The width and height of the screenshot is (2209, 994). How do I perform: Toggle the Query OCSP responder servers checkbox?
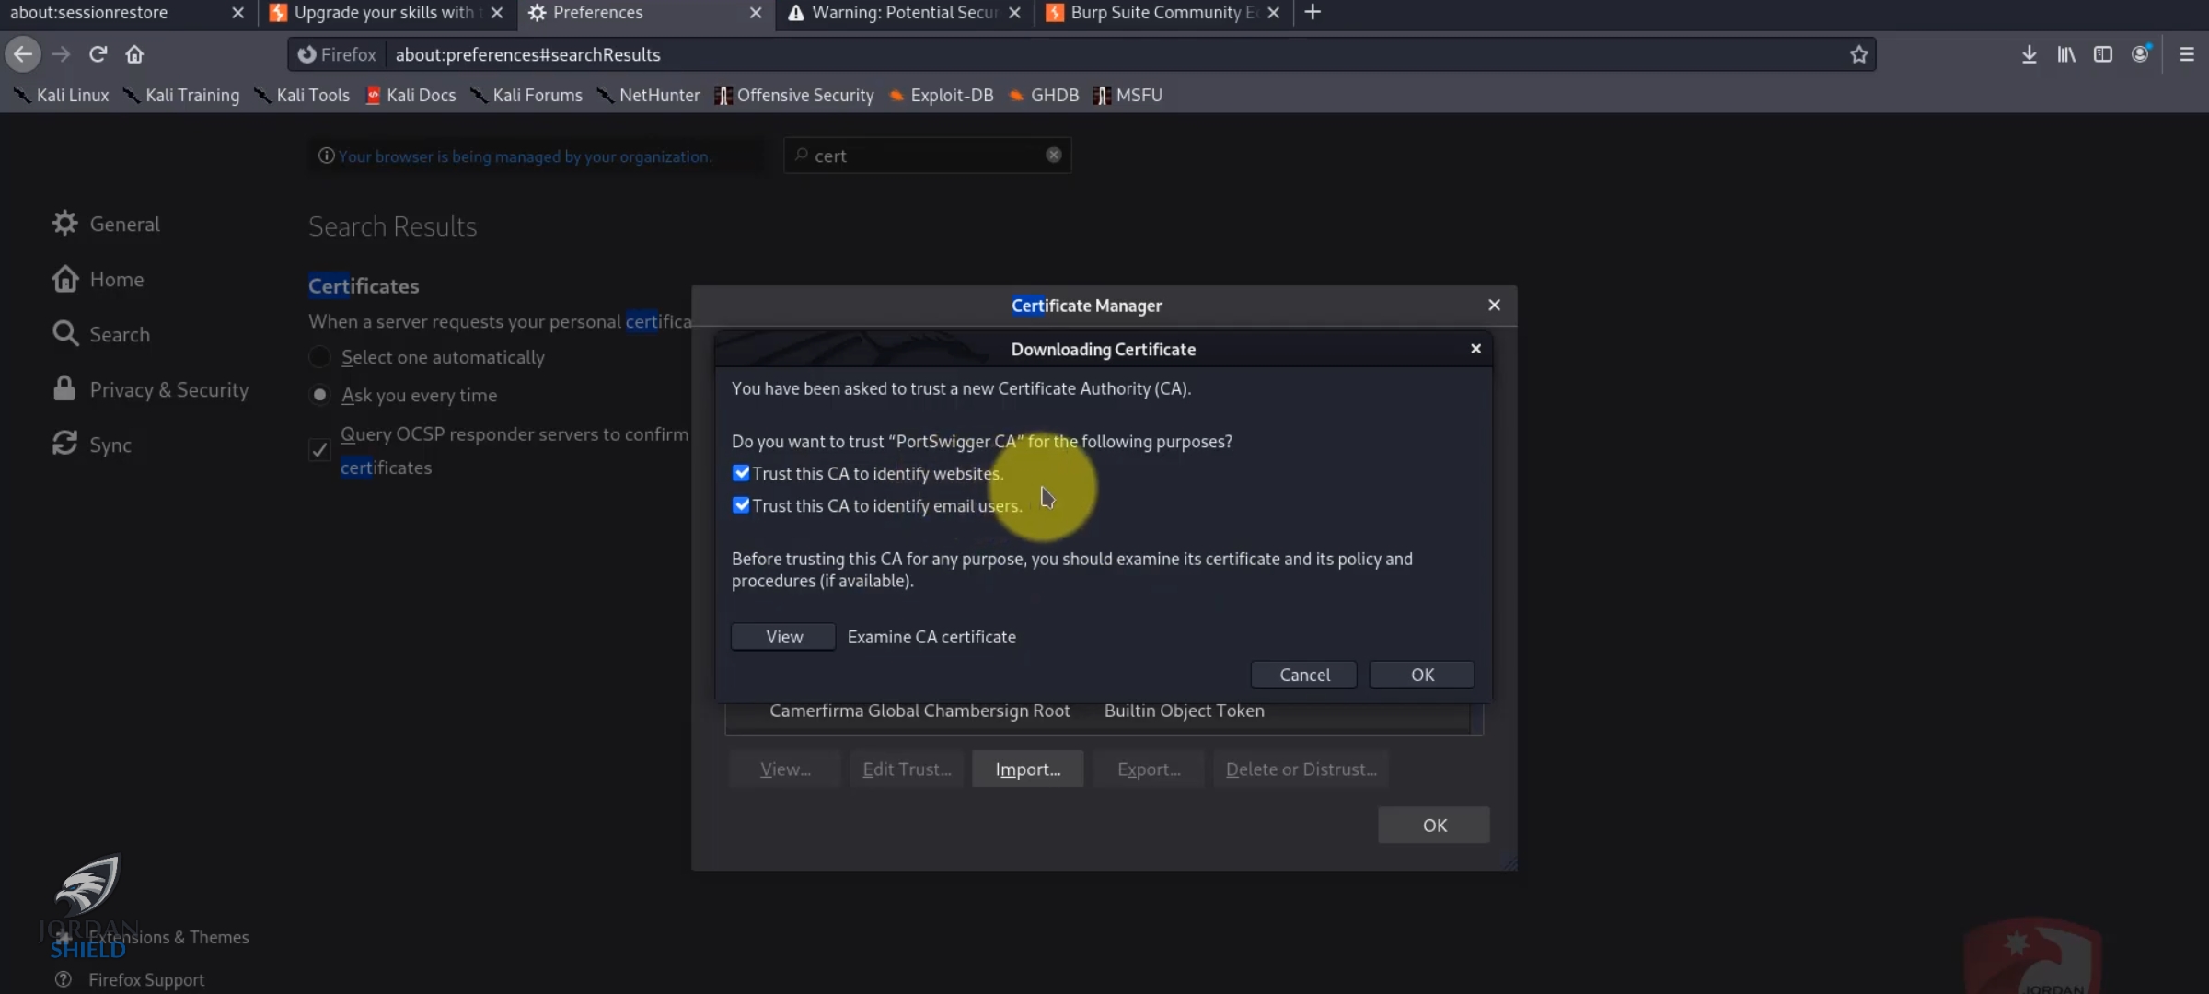point(319,450)
